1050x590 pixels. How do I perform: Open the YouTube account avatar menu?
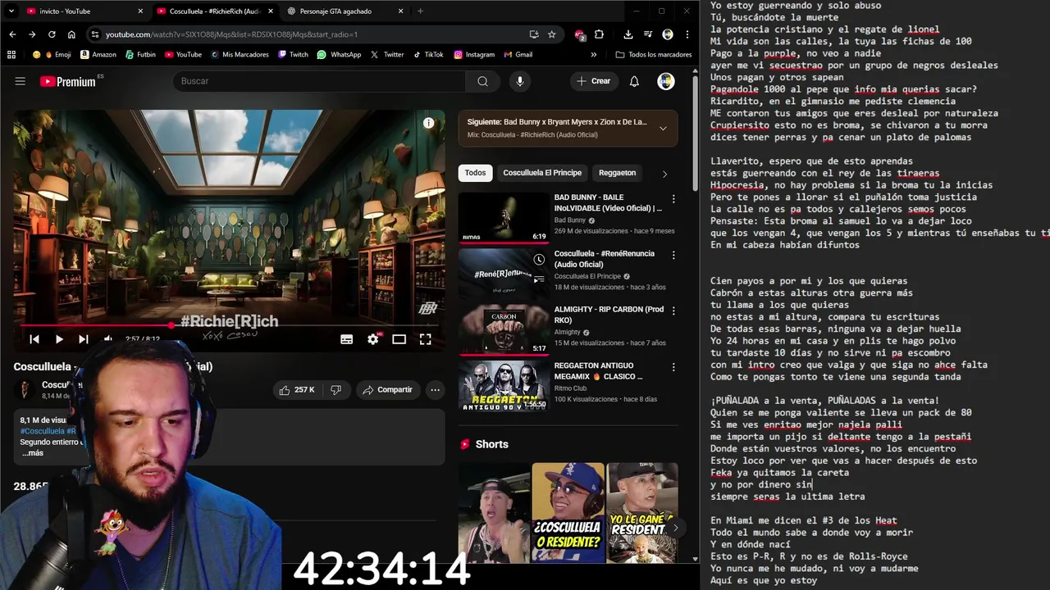pyautogui.click(x=666, y=81)
